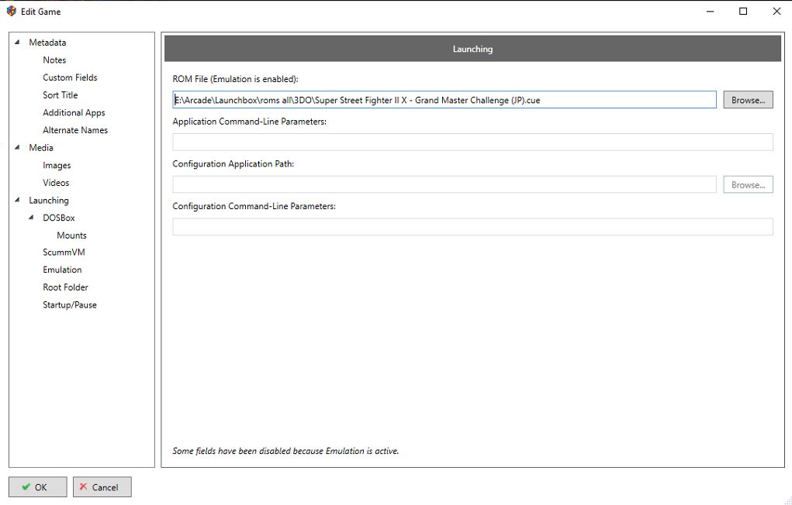The image size is (792, 505).
Task: Maximize the Edit Game window
Action: (743, 11)
